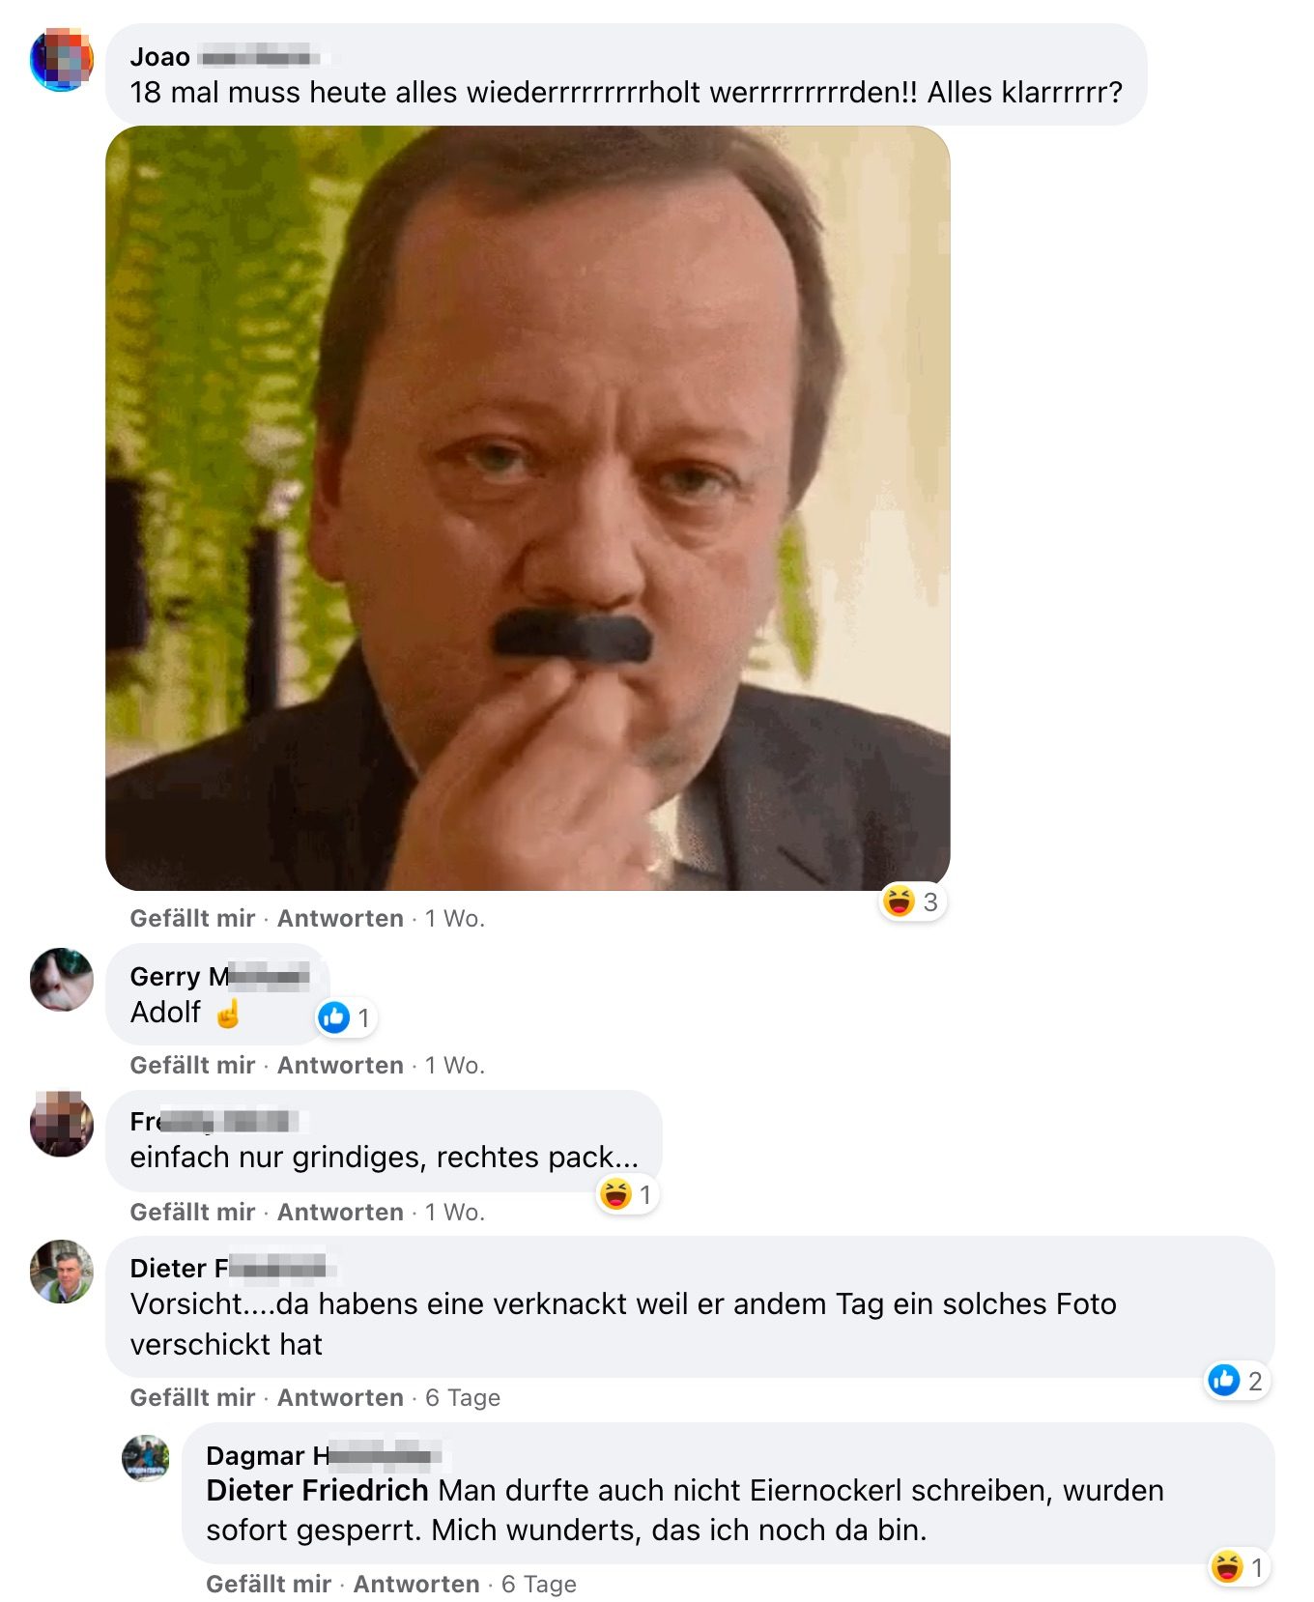Open Dieter's profile avatar
The image size is (1314, 1602).
click(x=62, y=1271)
